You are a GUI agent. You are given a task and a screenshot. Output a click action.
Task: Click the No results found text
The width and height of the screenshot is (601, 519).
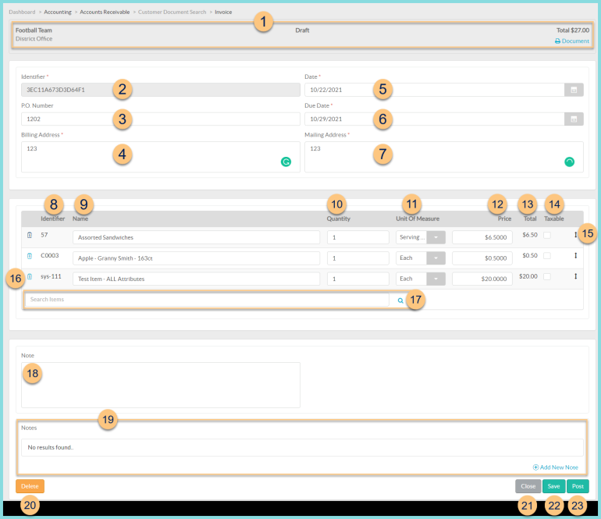(x=51, y=447)
